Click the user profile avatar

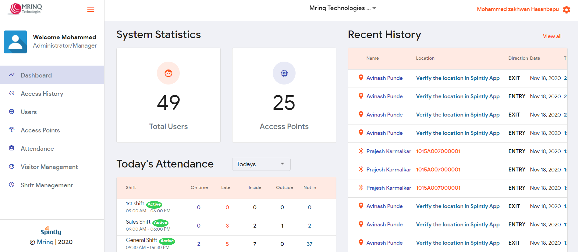[x=15, y=42]
